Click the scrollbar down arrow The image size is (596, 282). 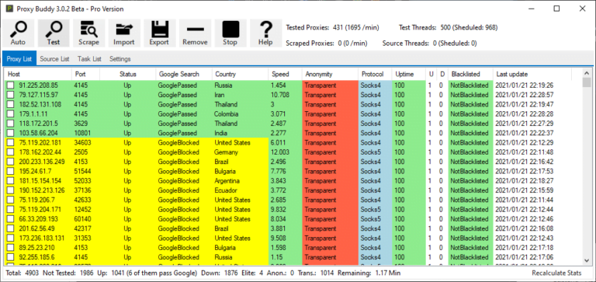(x=587, y=261)
